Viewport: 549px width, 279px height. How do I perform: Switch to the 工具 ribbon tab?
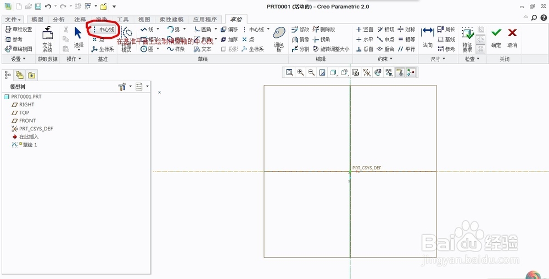click(x=123, y=19)
